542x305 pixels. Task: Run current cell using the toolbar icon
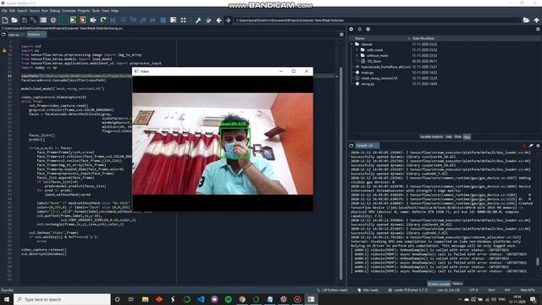click(73, 20)
